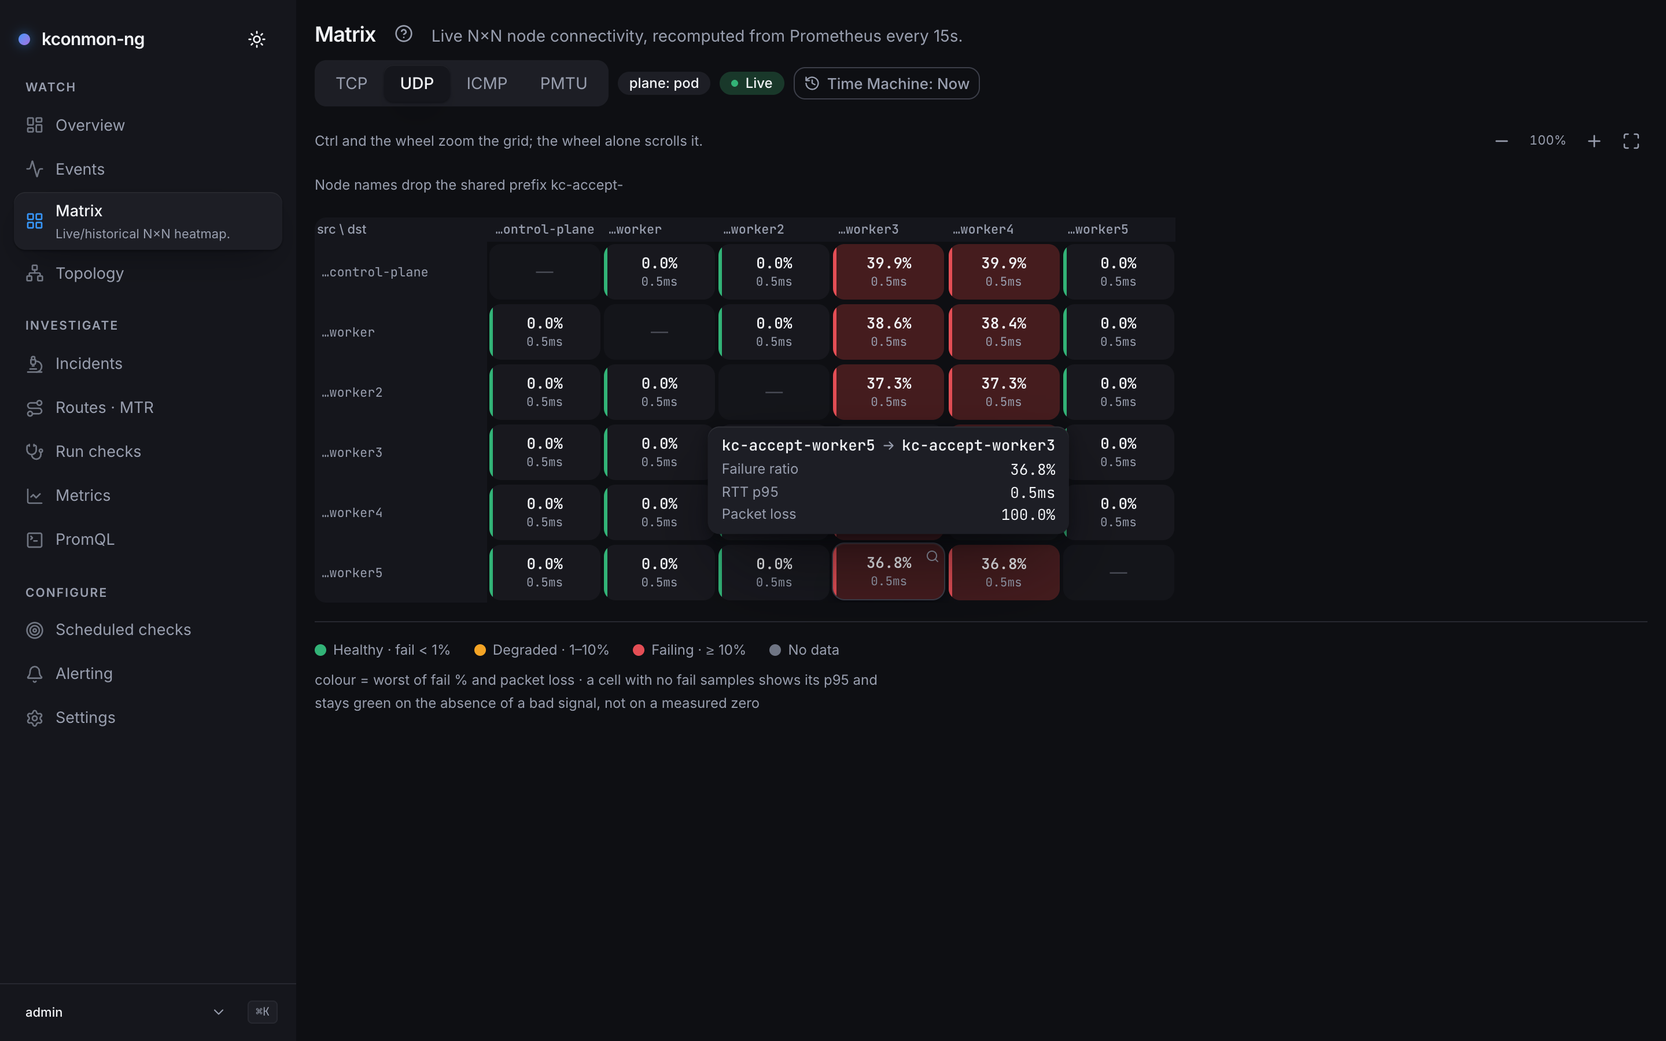Enter fullscreen grid view icon
Screen dimensions: 1666x1041
[1631, 141]
